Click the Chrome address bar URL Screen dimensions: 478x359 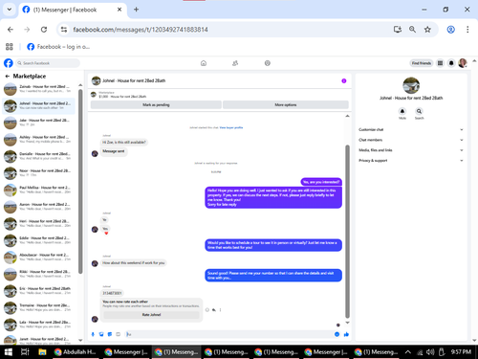141,30
